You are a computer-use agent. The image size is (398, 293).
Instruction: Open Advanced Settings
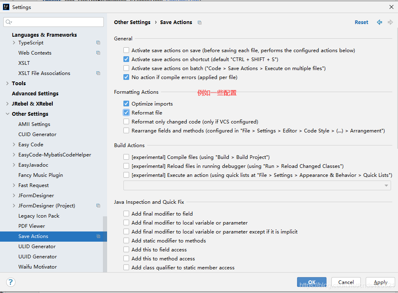click(35, 93)
